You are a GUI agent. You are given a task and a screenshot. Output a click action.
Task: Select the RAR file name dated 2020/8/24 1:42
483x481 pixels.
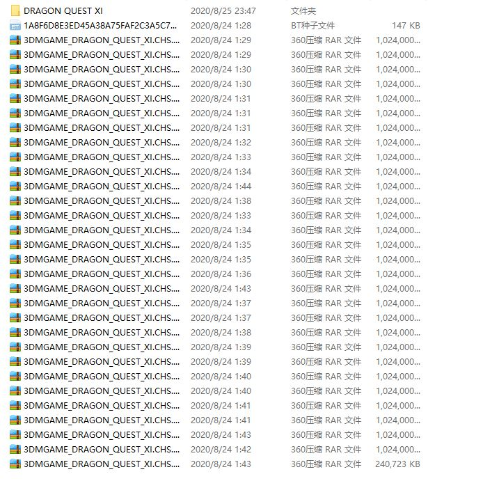[101, 450]
